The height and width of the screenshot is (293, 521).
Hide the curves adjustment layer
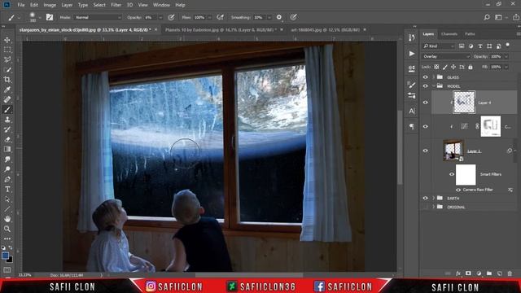click(x=425, y=127)
